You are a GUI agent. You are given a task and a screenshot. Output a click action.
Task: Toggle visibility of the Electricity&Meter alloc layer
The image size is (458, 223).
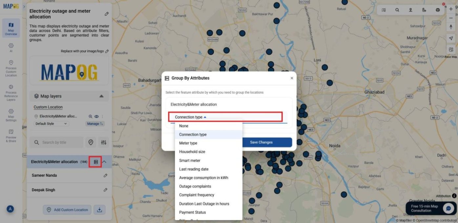click(x=96, y=116)
